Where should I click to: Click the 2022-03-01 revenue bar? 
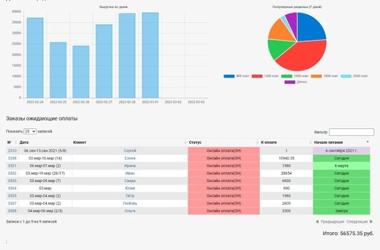[151, 56]
